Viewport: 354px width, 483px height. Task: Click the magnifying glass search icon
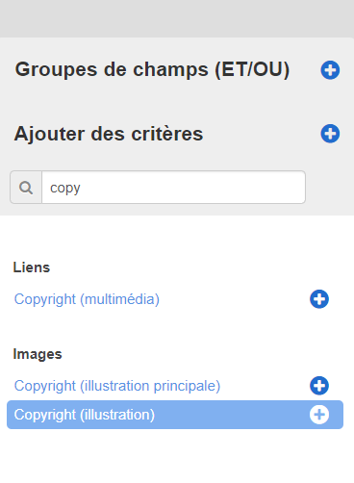pos(26,188)
